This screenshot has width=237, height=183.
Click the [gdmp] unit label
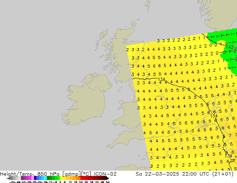(x=72, y=174)
